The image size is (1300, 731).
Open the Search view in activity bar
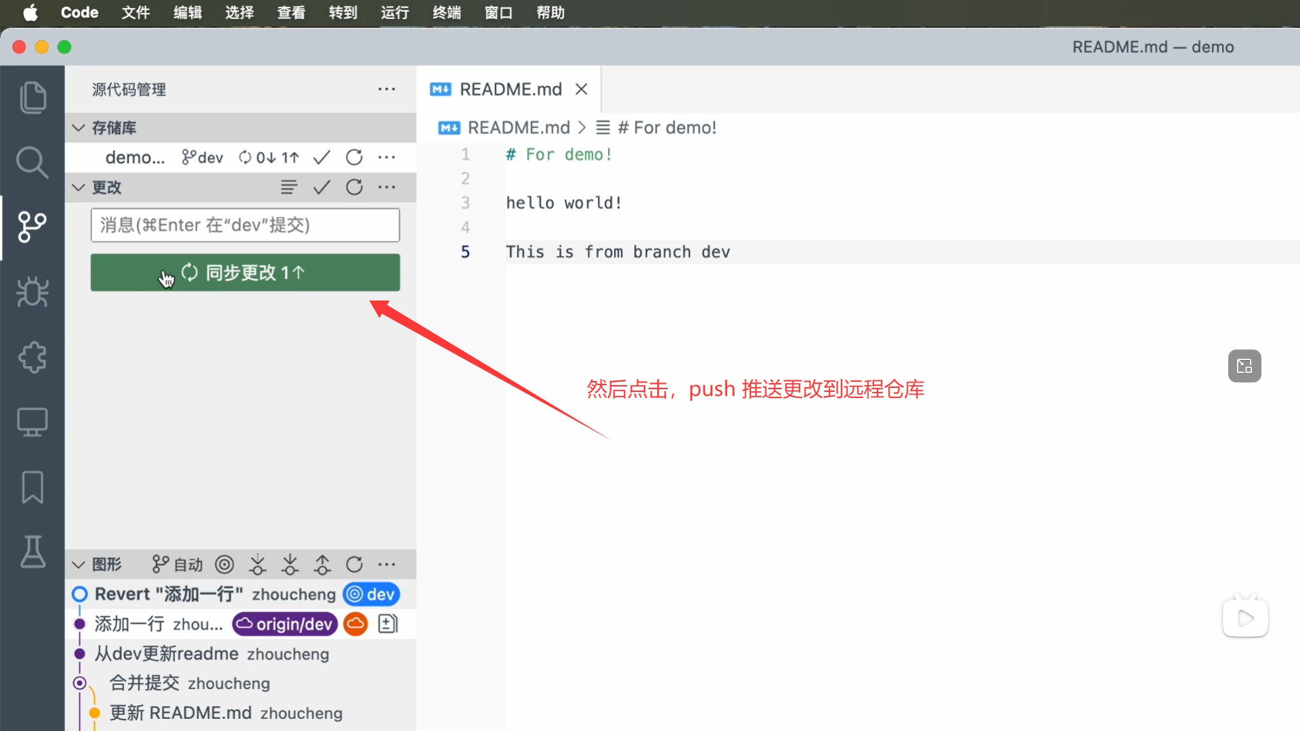tap(32, 162)
